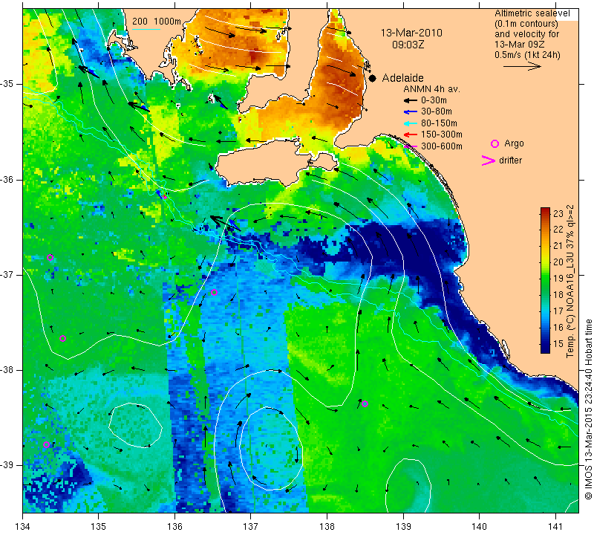
Task: Click the 300-600m depth label
Action: click(442, 146)
